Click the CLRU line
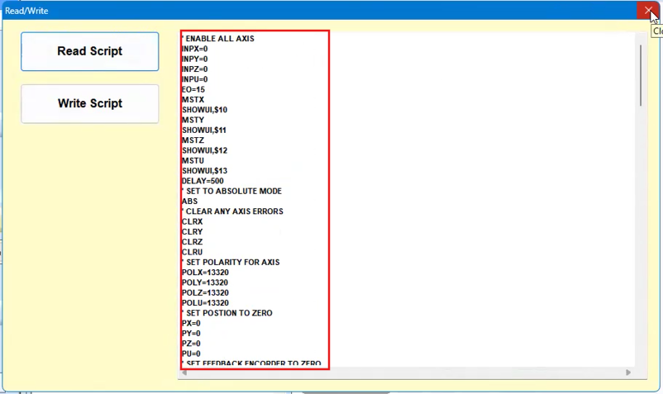This screenshot has height=394, width=663. click(192, 252)
